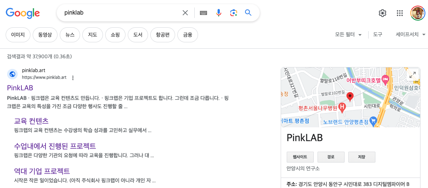
Task: Click the 저장 save button
Action: pyautogui.click(x=361, y=157)
